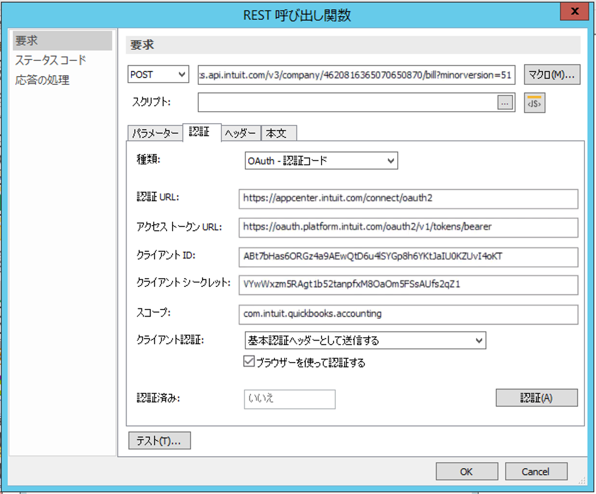Toggle ブラウザーを使って認証する checkbox
Screen dimensions: 596x494
click(249, 361)
